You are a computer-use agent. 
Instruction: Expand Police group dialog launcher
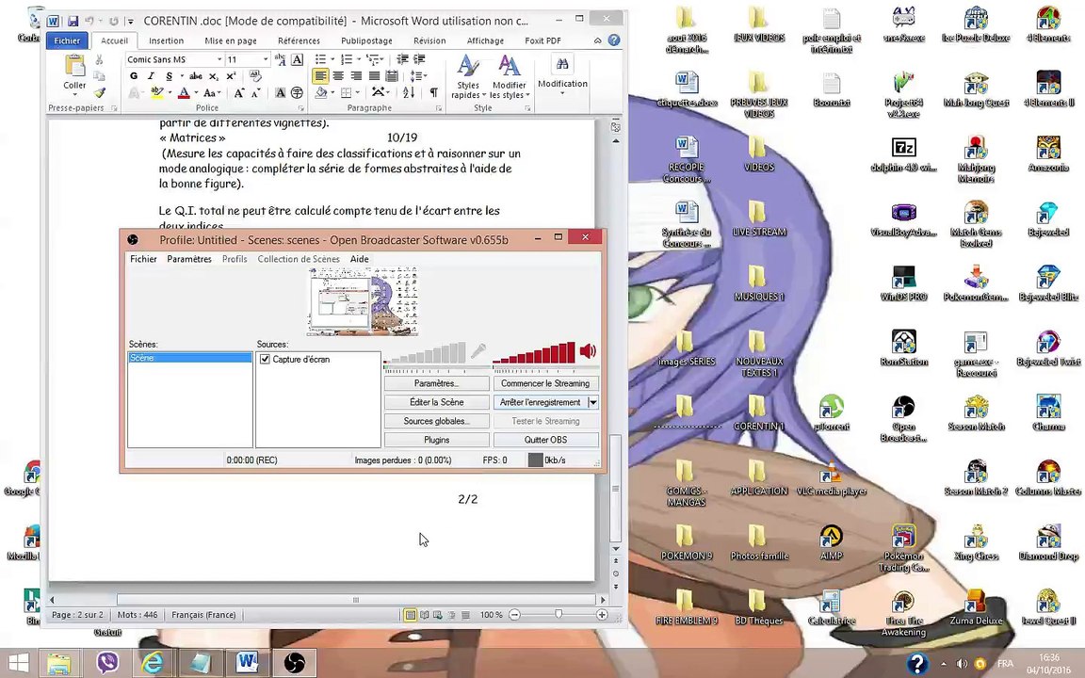[x=301, y=108]
